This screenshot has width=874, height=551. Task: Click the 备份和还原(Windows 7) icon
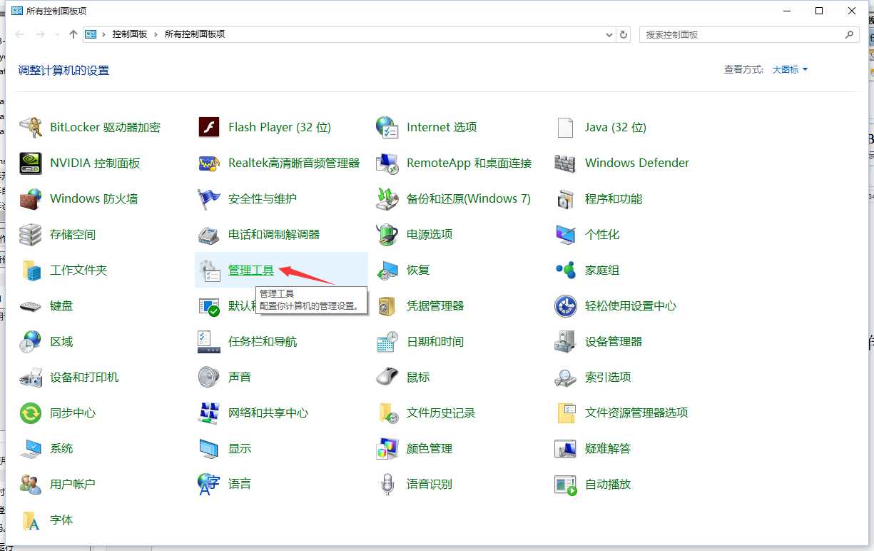387,198
